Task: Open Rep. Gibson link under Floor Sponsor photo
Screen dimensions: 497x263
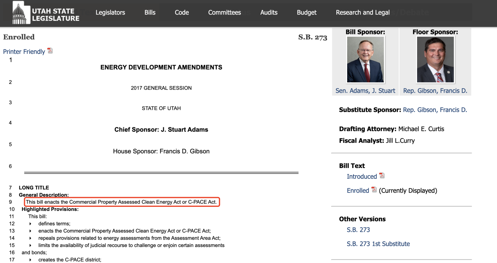Action: coord(435,91)
